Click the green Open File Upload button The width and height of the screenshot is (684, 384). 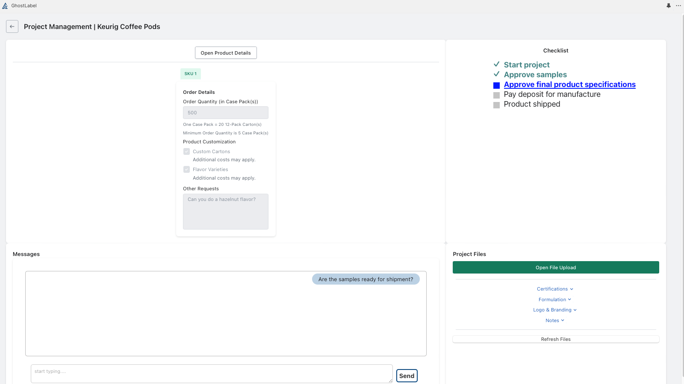[556, 268]
